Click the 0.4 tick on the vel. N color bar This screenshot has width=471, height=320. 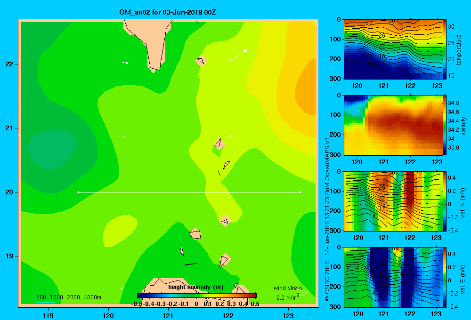click(452, 178)
